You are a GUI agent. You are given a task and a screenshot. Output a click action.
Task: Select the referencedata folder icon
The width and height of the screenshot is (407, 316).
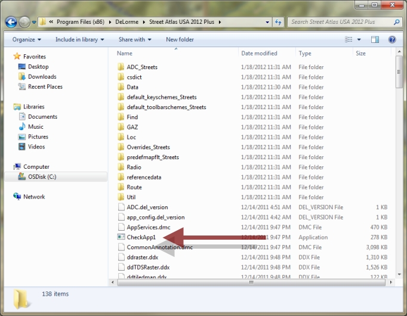(121, 177)
